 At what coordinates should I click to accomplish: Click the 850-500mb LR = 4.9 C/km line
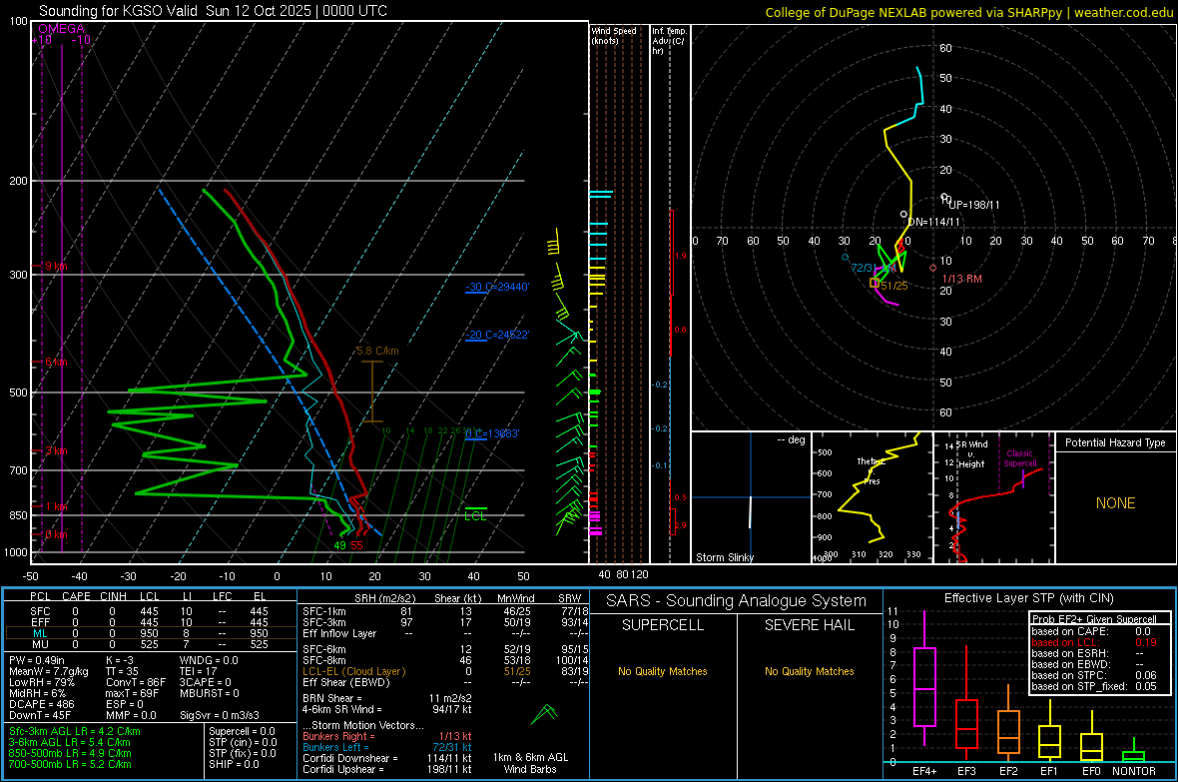(70, 753)
